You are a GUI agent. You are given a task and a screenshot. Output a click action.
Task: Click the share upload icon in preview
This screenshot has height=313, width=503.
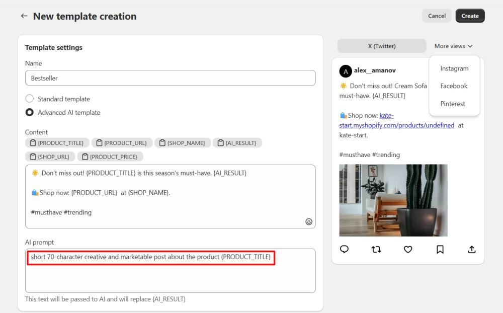pyautogui.click(x=471, y=249)
